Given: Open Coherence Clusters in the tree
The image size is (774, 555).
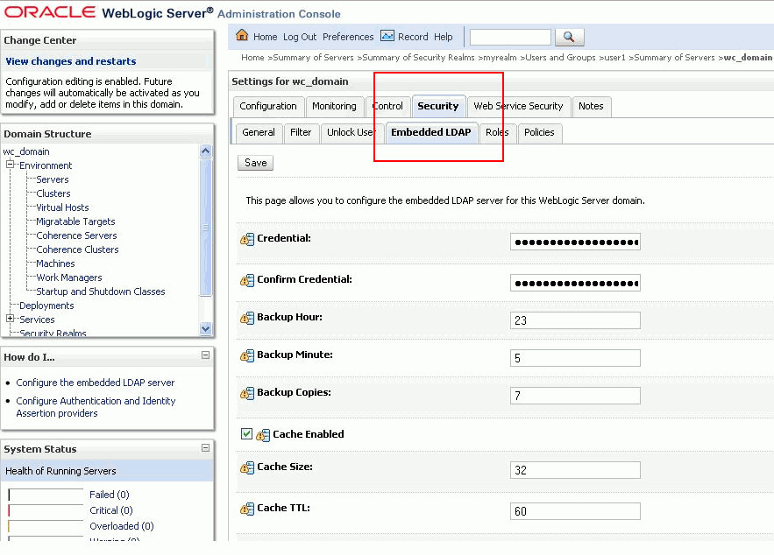Looking at the screenshot, I should 77,249.
